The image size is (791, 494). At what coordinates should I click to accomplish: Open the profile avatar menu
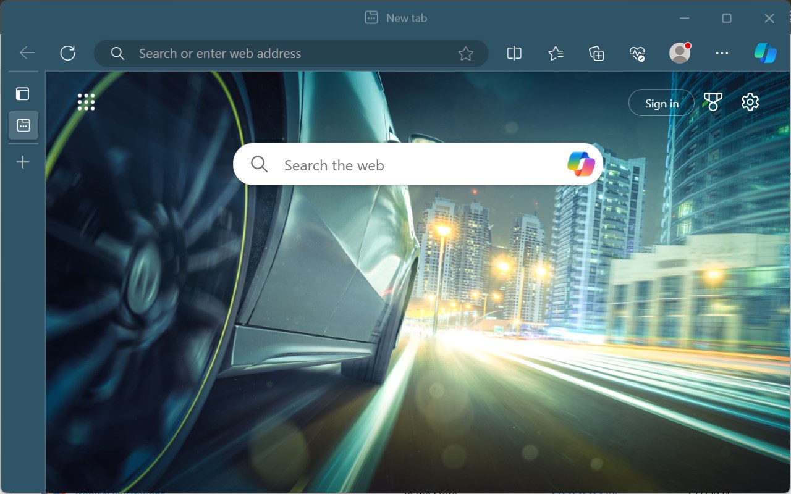tap(680, 53)
